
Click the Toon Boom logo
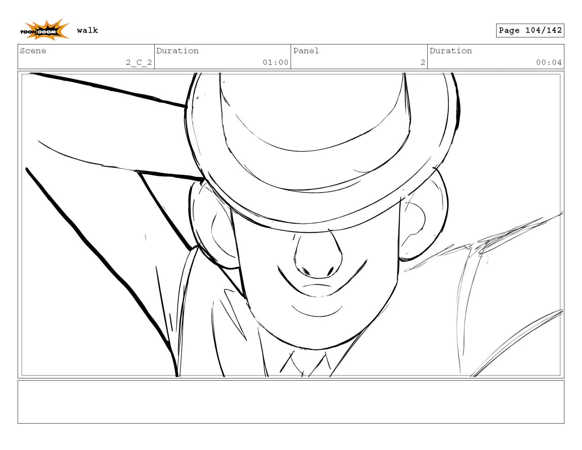[44, 30]
